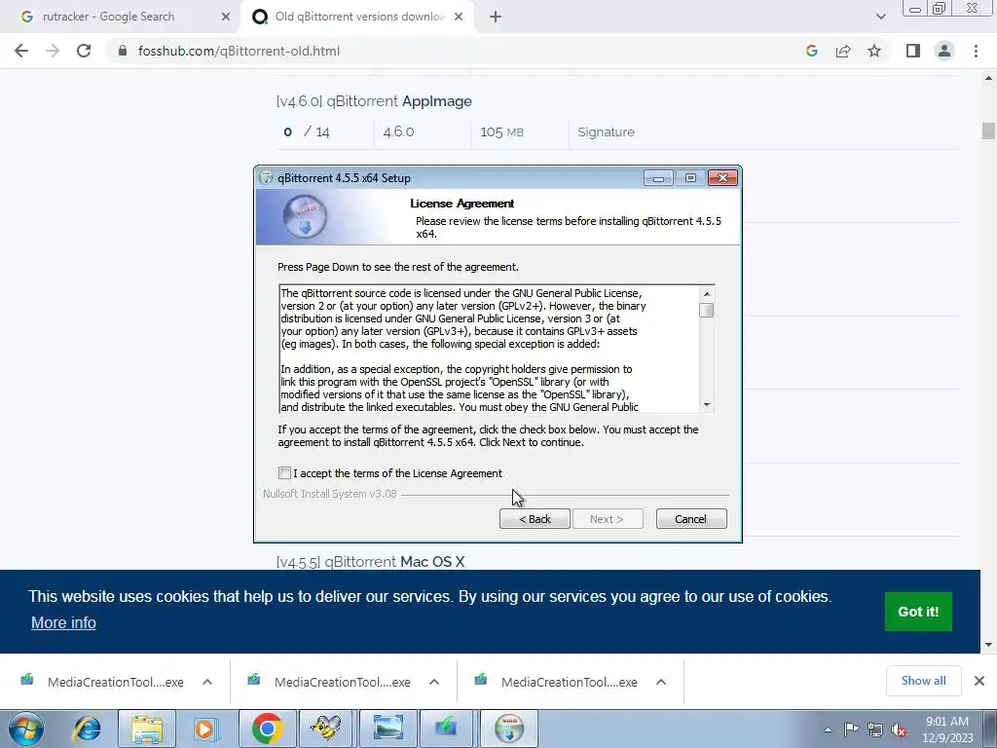Click the Google icon in address bar
This screenshot has height=748, width=997.
811,51
